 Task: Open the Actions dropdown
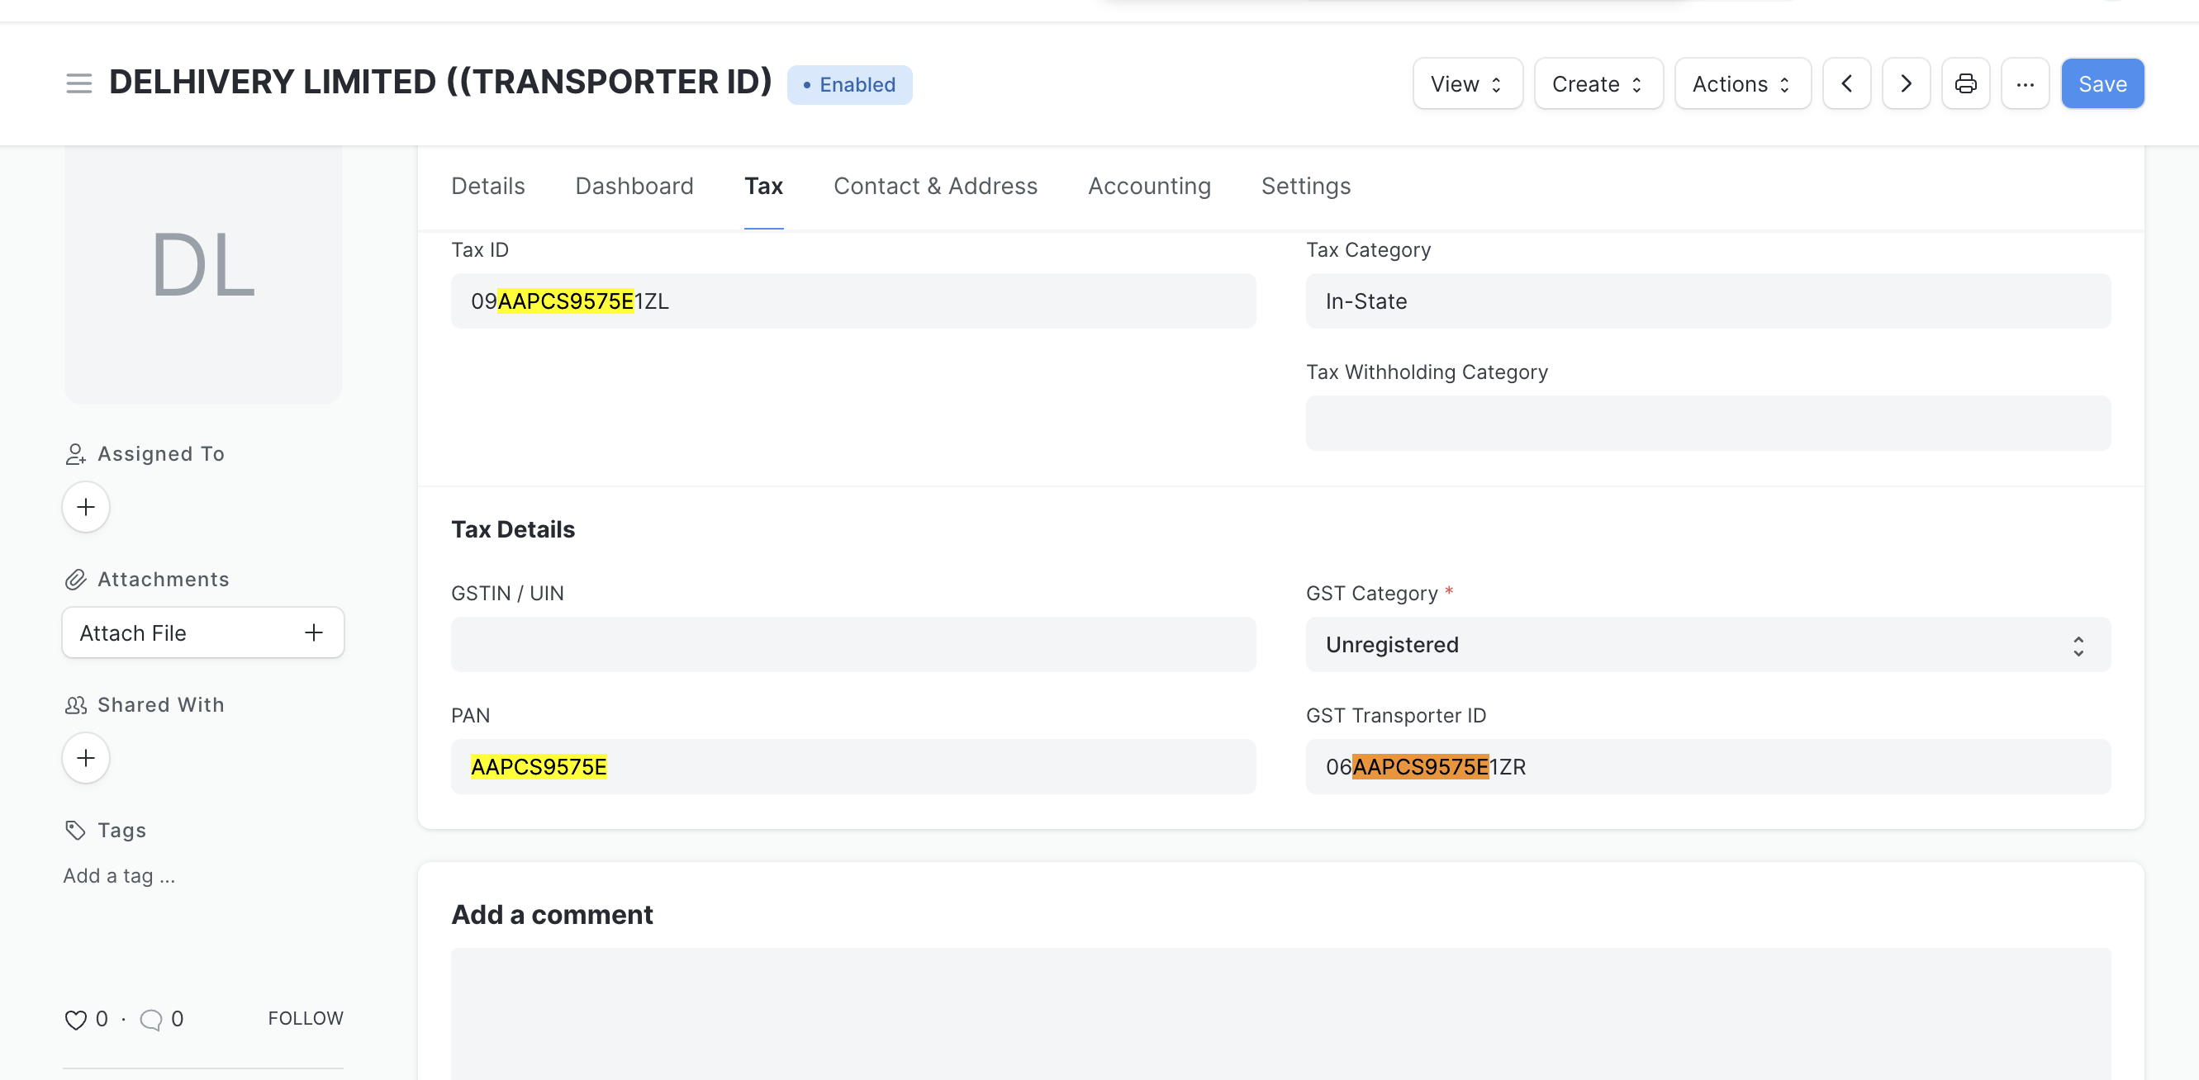click(1742, 83)
